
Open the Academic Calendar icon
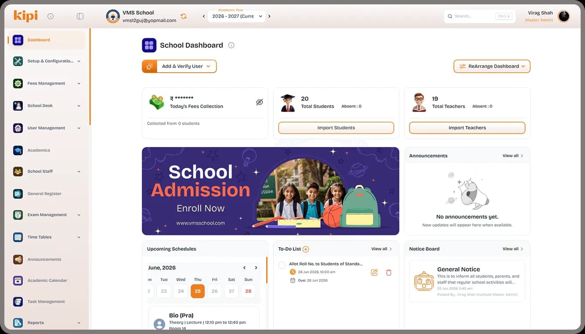click(x=18, y=280)
